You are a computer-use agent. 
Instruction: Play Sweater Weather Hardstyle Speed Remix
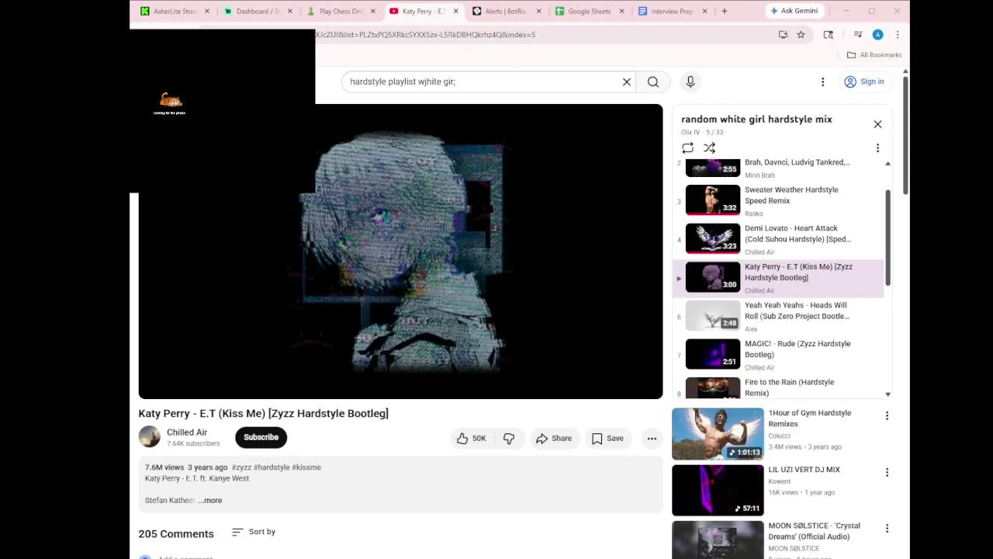(779, 200)
